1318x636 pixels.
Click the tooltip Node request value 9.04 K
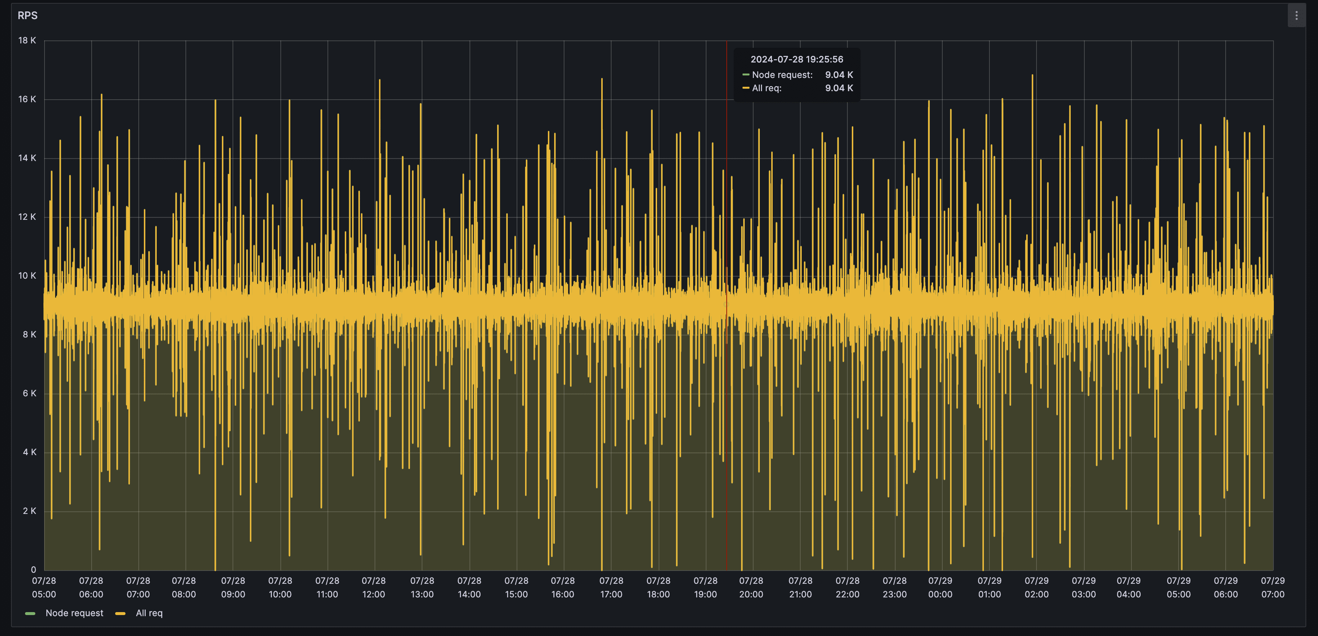839,75
